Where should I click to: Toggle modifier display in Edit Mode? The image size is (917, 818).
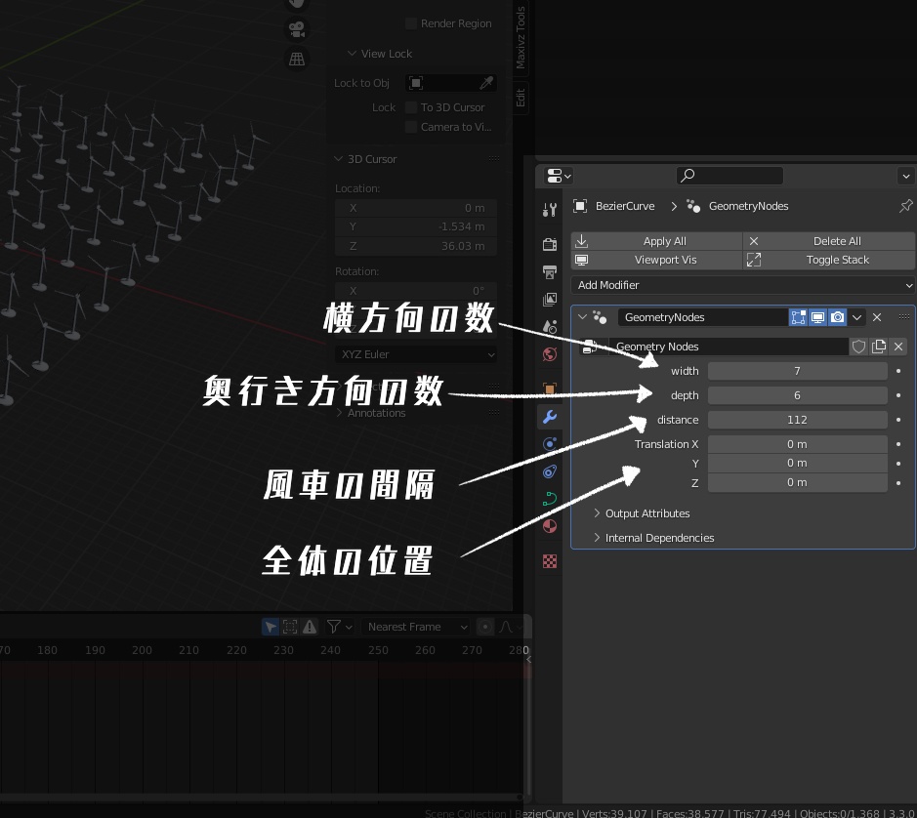point(798,317)
